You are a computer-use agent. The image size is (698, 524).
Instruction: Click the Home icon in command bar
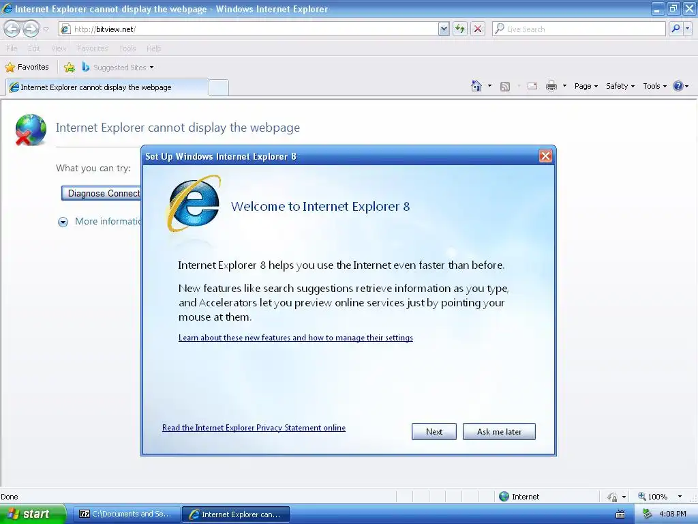476,86
